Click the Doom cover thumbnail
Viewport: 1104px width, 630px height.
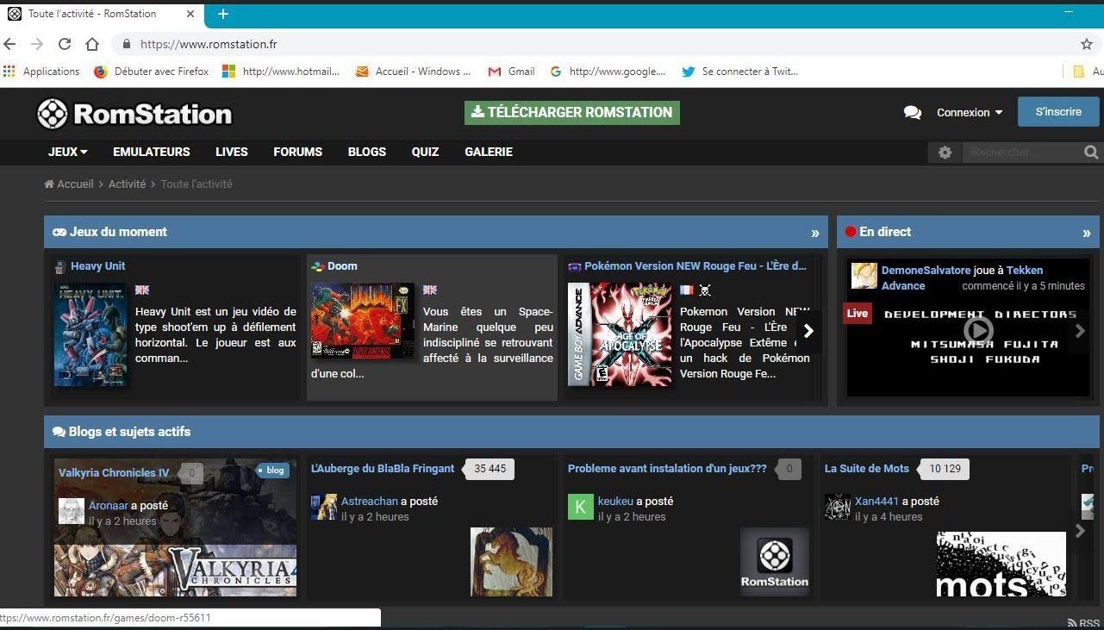(363, 321)
